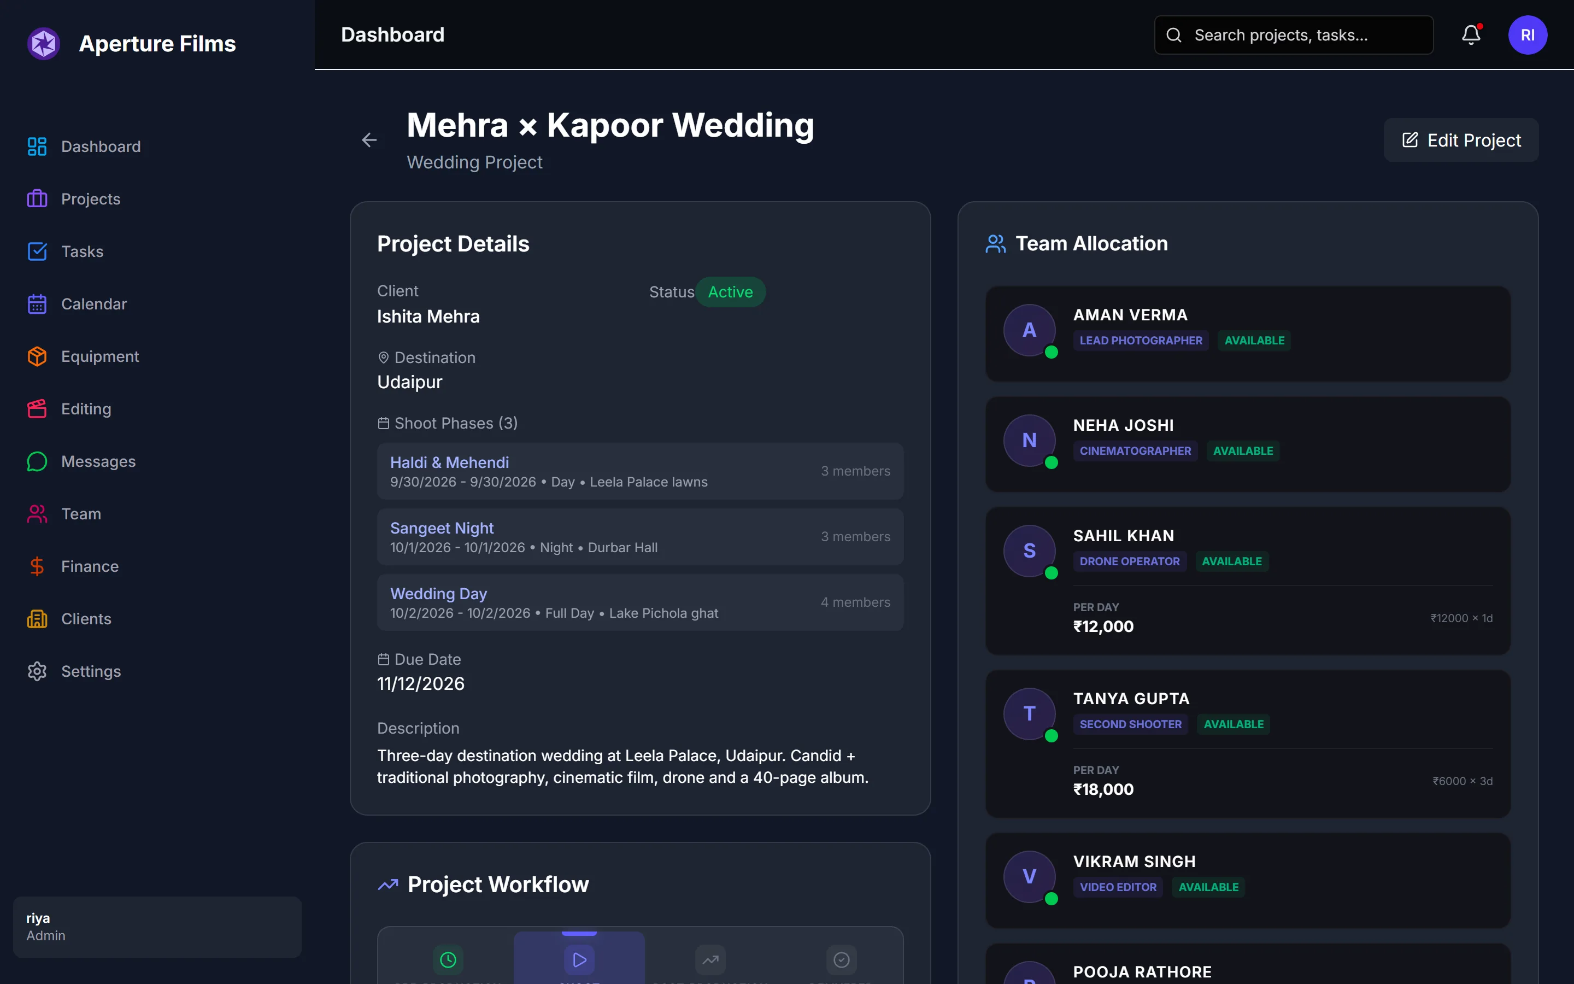Click AVAILABLE badge on Vikram Singh
The height and width of the screenshot is (984, 1574).
(x=1208, y=887)
